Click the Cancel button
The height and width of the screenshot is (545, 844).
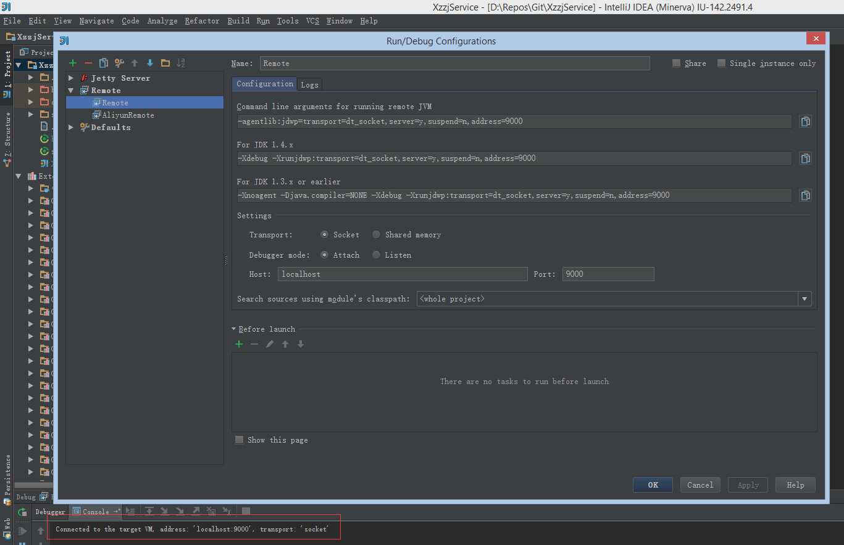click(700, 485)
